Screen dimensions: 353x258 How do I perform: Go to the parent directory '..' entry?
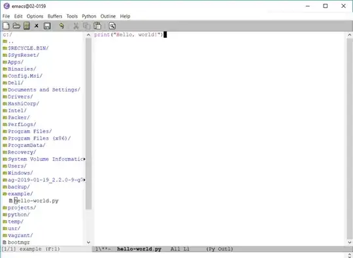pyautogui.click(x=8, y=41)
